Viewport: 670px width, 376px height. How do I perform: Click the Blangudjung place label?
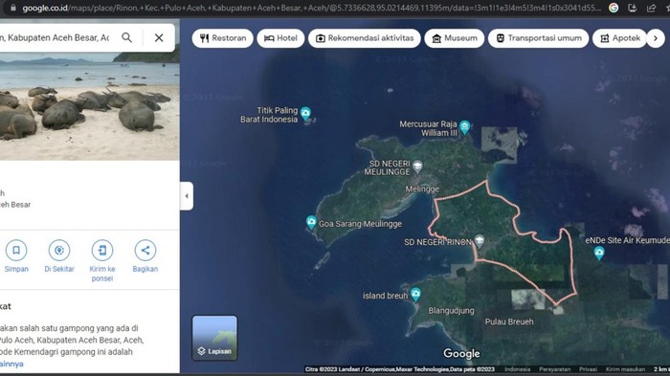(x=451, y=311)
